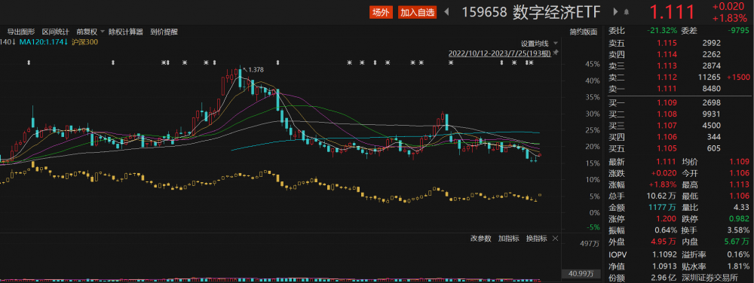
Task: Open 区间统计 interval statistics
Action: pyautogui.click(x=55, y=32)
